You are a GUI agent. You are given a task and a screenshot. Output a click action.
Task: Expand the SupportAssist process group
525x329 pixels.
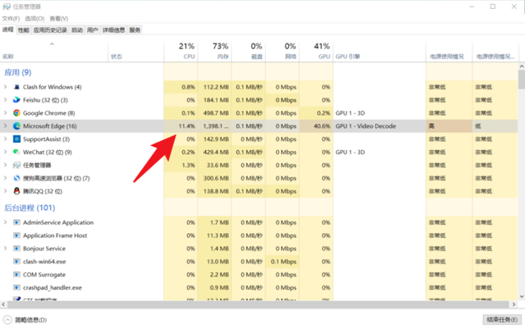point(5,139)
